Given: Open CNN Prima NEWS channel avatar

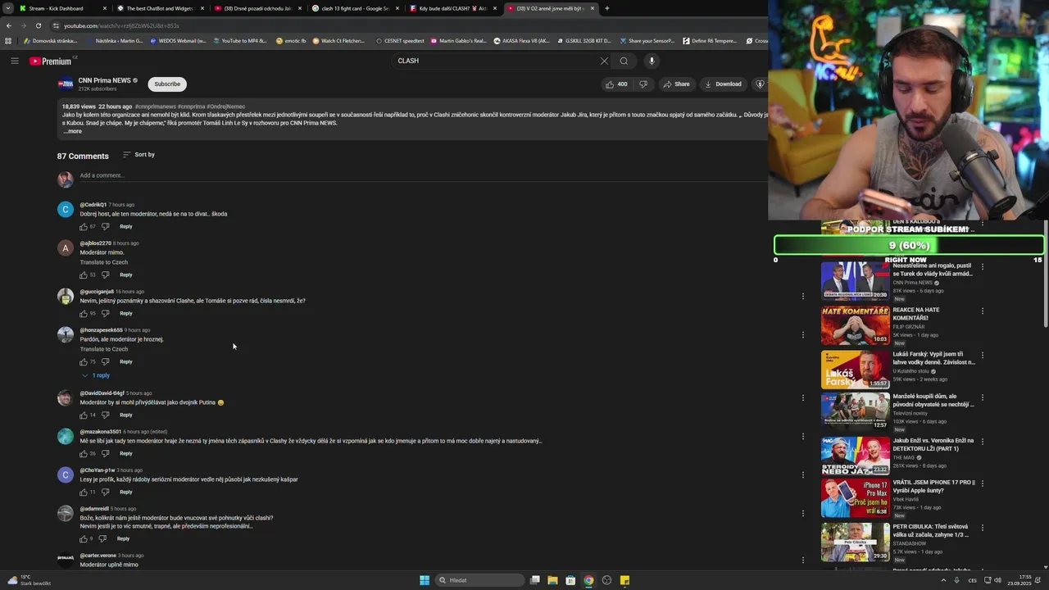Looking at the screenshot, I should [x=66, y=84].
